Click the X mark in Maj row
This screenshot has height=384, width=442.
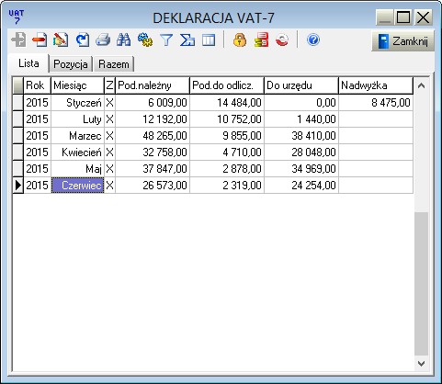[109, 169]
